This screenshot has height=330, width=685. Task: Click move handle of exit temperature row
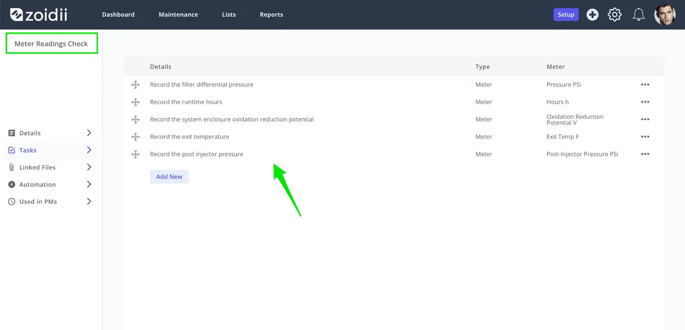[x=136, y=137]
